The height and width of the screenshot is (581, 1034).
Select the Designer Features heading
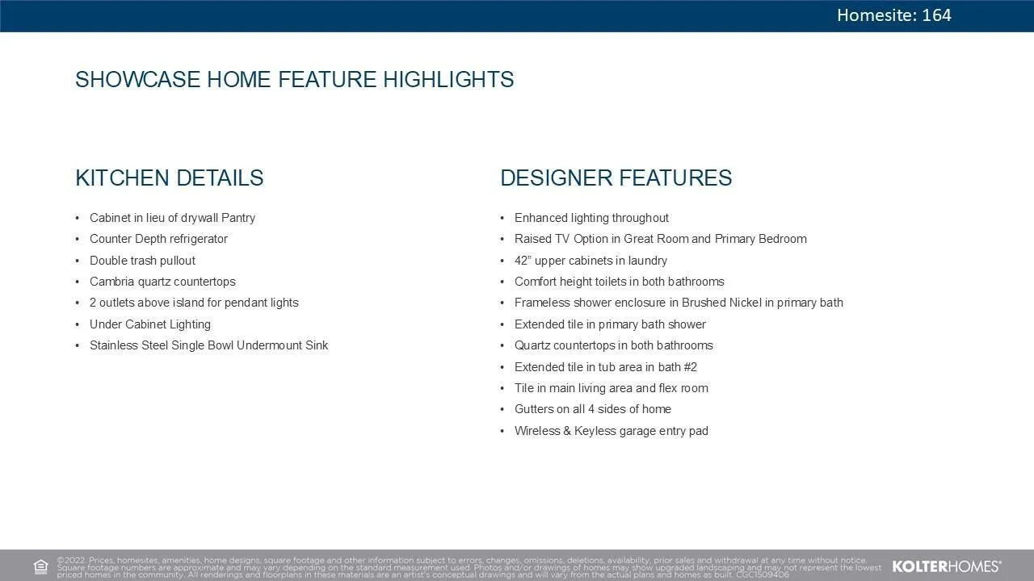[x=616, y=178]
